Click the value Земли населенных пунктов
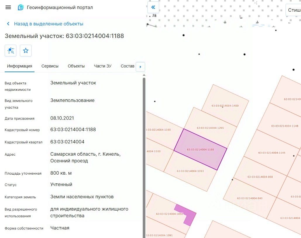301x238 pixels. point(82,197)
